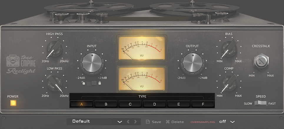Delete the current preset
This screenshot has height=129, width=284.
(x=175, y=122)
